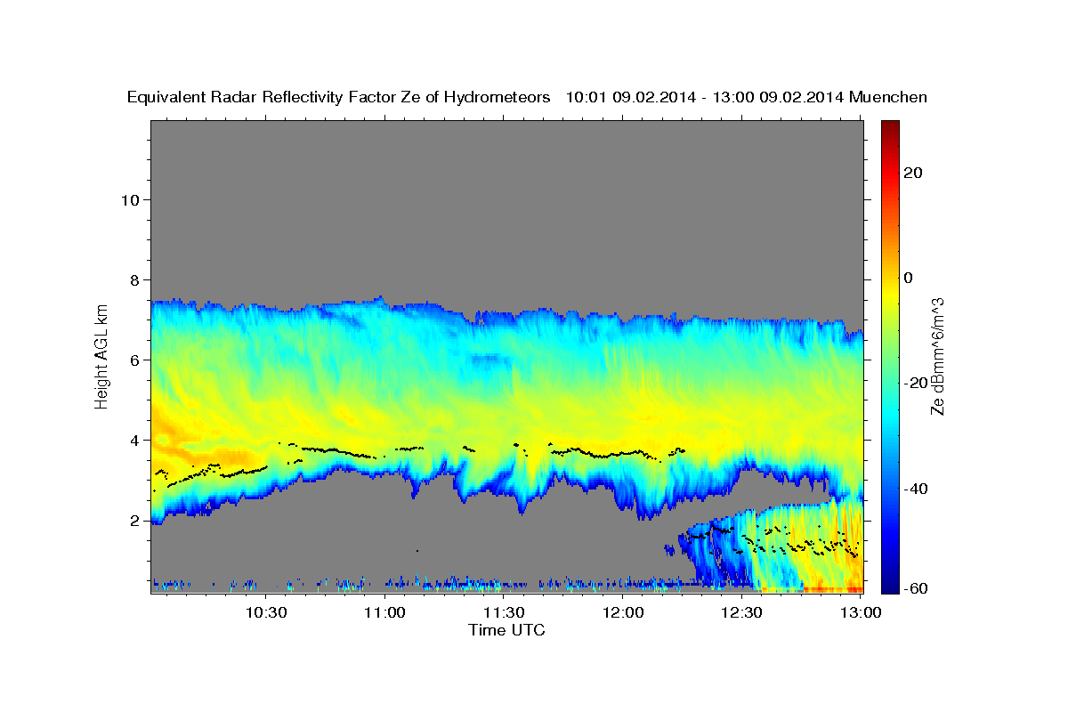The width and height of the screenshot is (1068, 712).
Task: Click the height tick label '8'
Action: coord(135,279)
